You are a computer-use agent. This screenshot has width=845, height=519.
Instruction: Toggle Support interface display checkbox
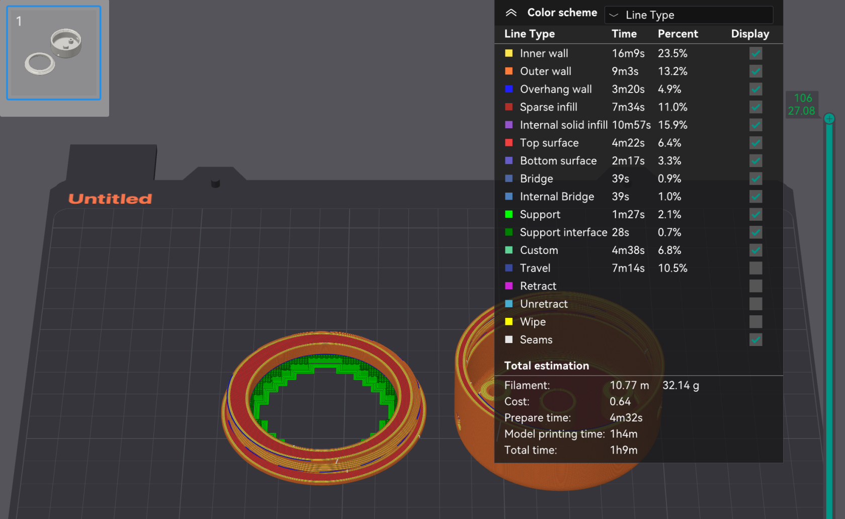click(x=755, y=232)
